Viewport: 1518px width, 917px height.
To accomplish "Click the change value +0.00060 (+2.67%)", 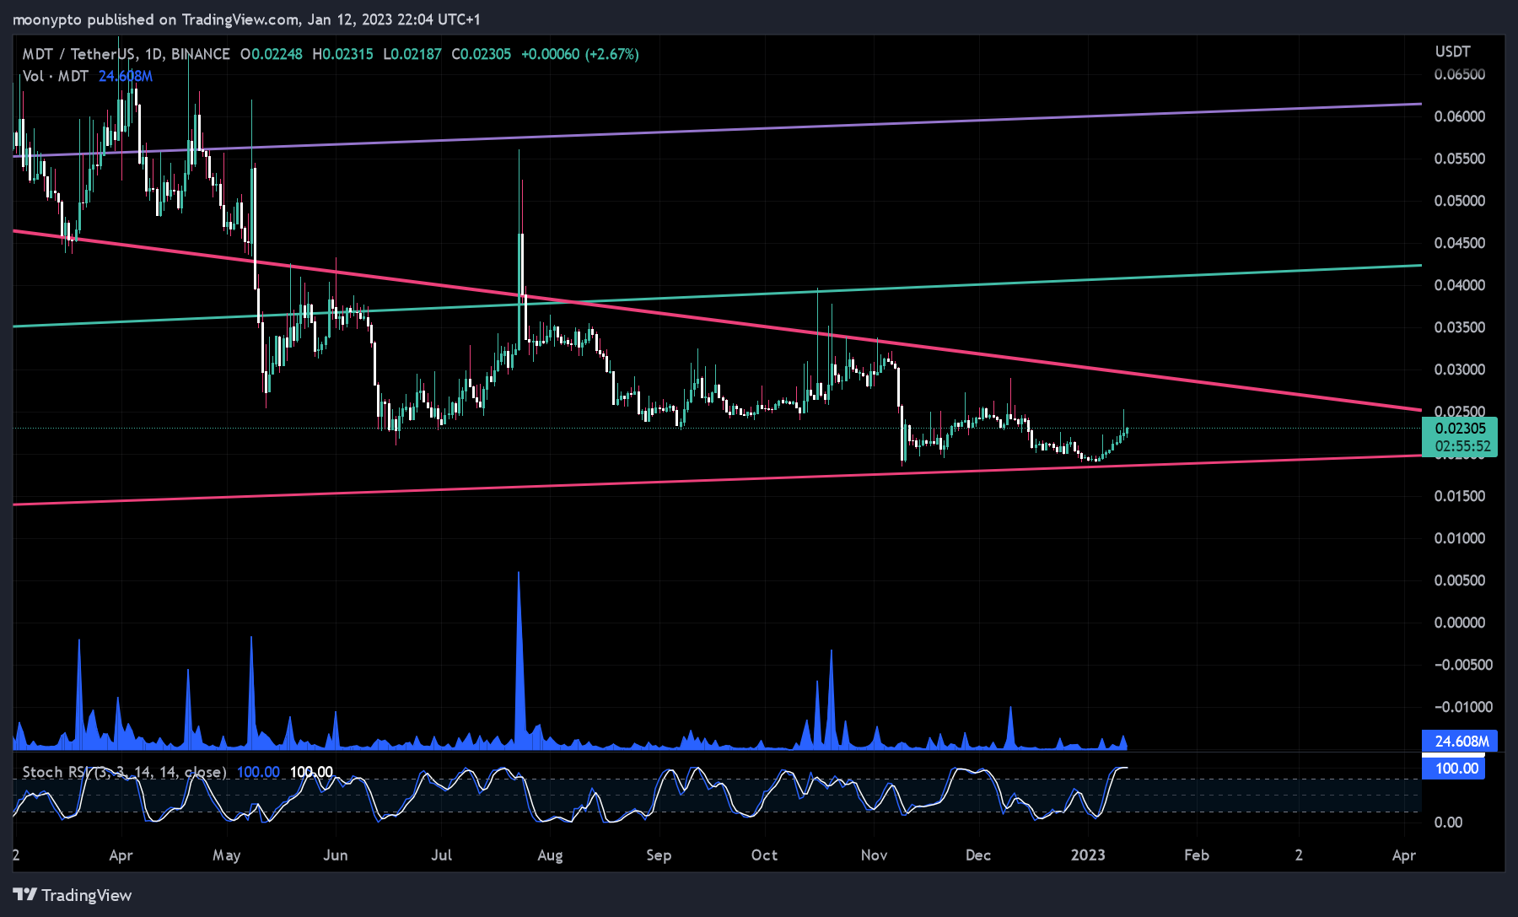I will [580, 54].
